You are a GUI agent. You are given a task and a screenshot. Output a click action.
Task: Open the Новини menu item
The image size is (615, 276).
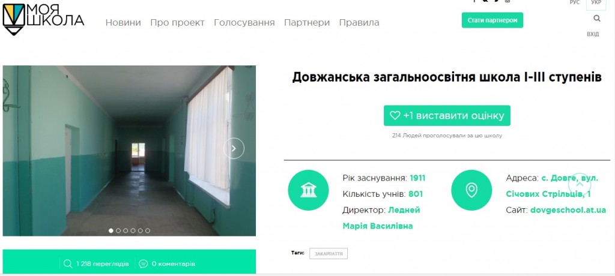point(123,23)
